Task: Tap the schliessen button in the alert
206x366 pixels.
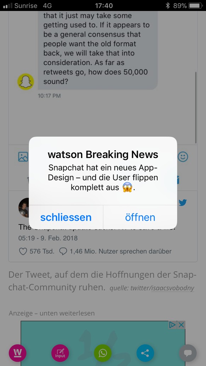Action: 66,217
